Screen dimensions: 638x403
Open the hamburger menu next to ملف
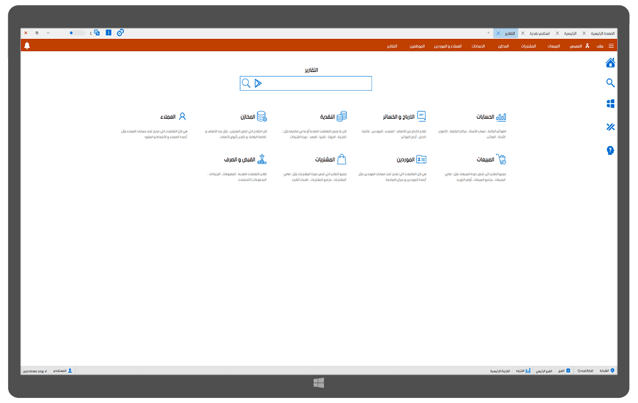[x=611, y=46]
